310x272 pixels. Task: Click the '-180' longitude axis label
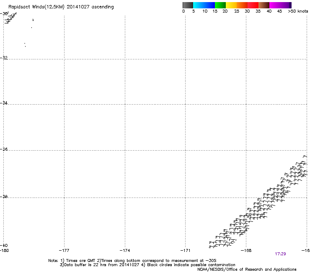4,251
